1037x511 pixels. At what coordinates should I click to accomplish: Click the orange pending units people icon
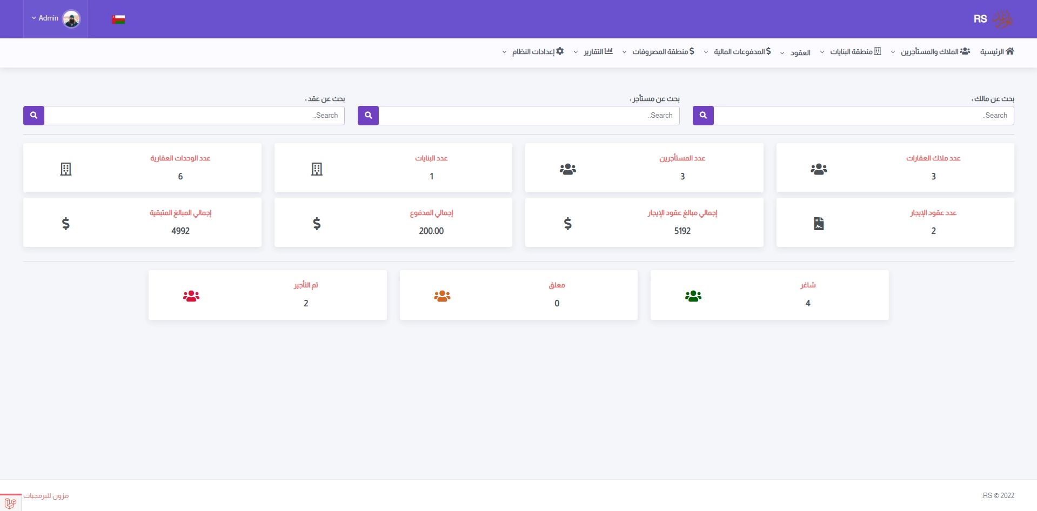[x=442, y=296]
